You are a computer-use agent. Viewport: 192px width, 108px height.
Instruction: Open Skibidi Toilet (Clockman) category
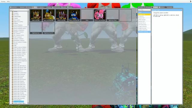coord(19,74)
